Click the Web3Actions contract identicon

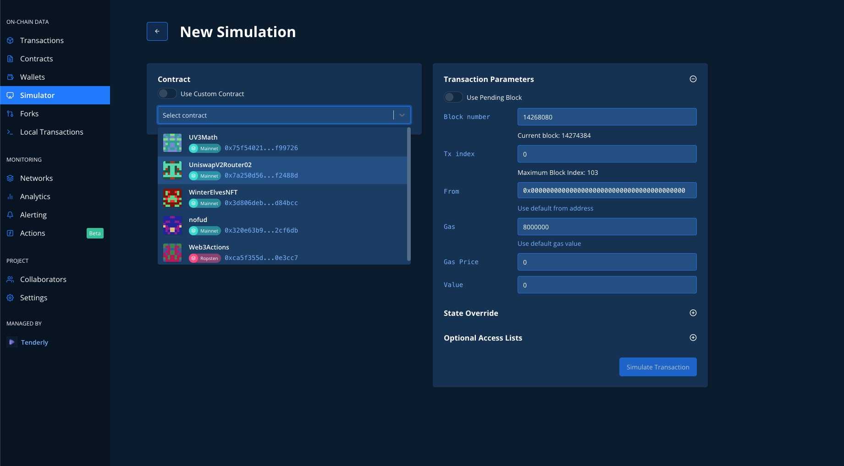tap(172, 253)
